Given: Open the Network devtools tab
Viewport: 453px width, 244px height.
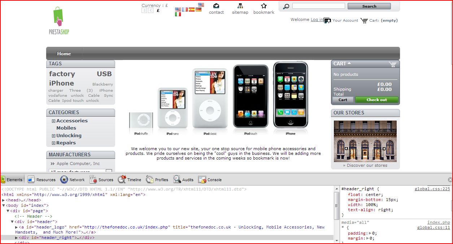Looking at the screenshot, I should tap(72, 179).
